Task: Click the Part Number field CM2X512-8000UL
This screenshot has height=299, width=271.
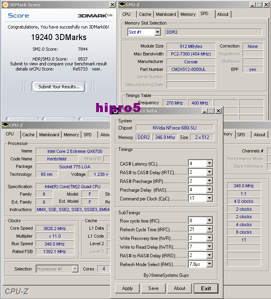Action: coord(191,69)
